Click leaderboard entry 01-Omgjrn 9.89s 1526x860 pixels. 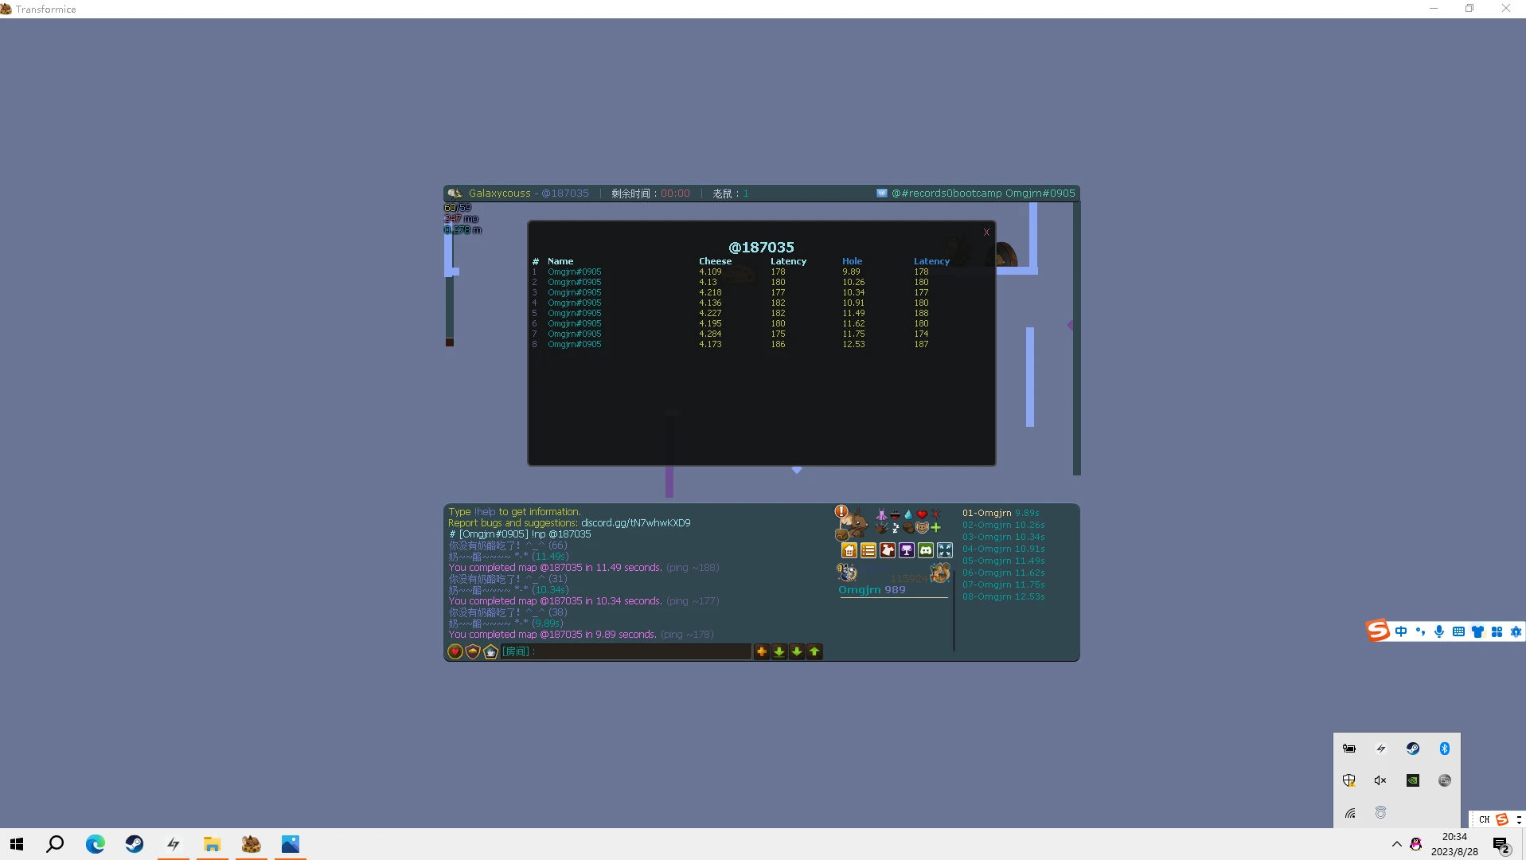[x=1001, y=513]
